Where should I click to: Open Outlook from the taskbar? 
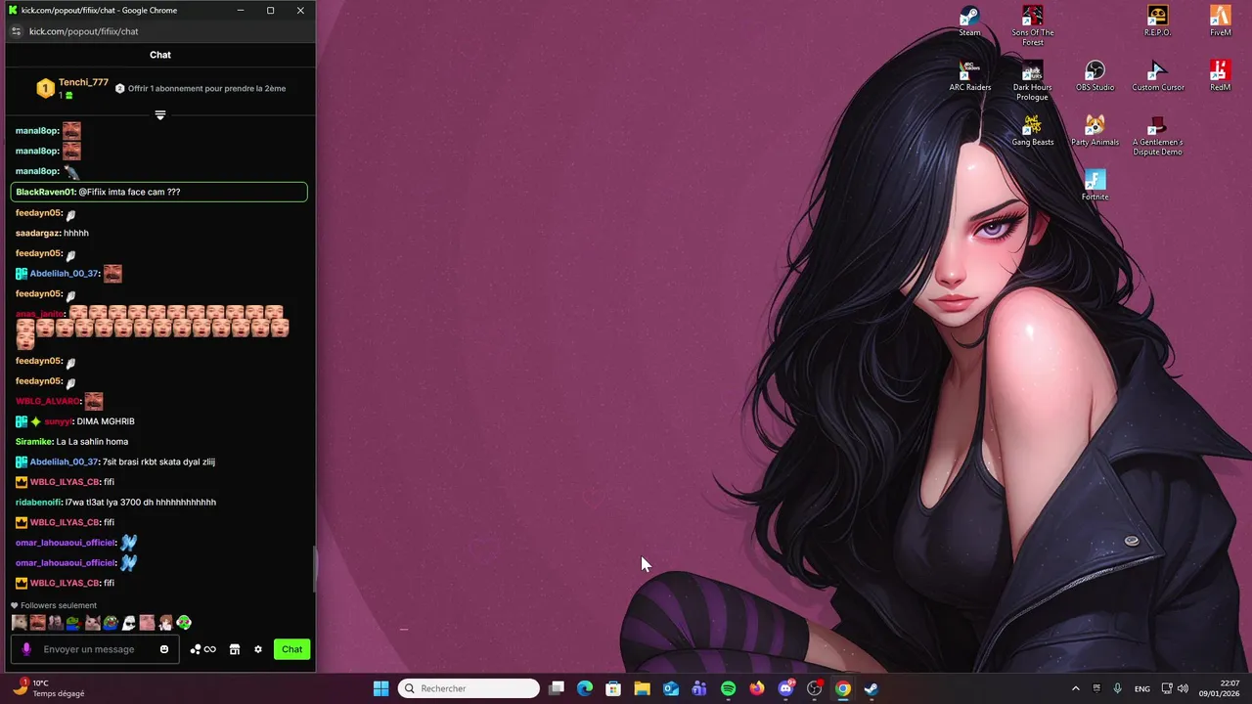click(x=671, y=688)
